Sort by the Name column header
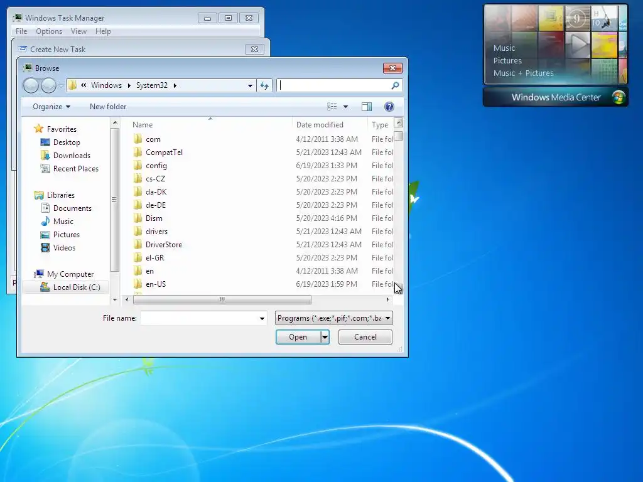Screen dimensions: 643x482 tap(143, 125)
